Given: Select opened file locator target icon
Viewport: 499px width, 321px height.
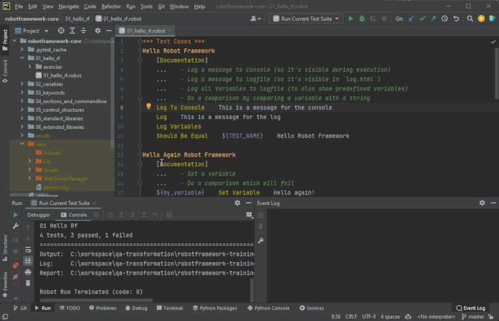Looking at the screenshot, I should click(61, 30).
